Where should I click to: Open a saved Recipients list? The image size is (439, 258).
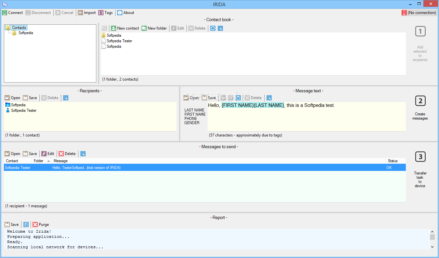(12, 98)
